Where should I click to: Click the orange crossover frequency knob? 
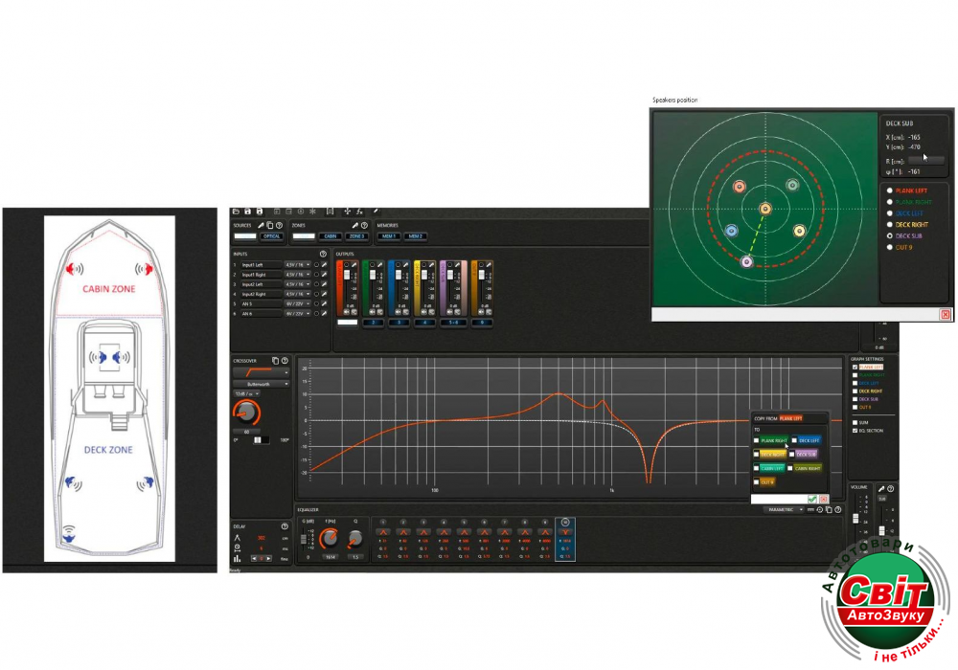pos(247,412)
